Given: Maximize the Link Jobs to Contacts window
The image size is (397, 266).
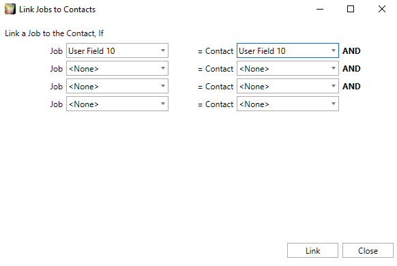Looking at the screenshot, I should point(351,9).
